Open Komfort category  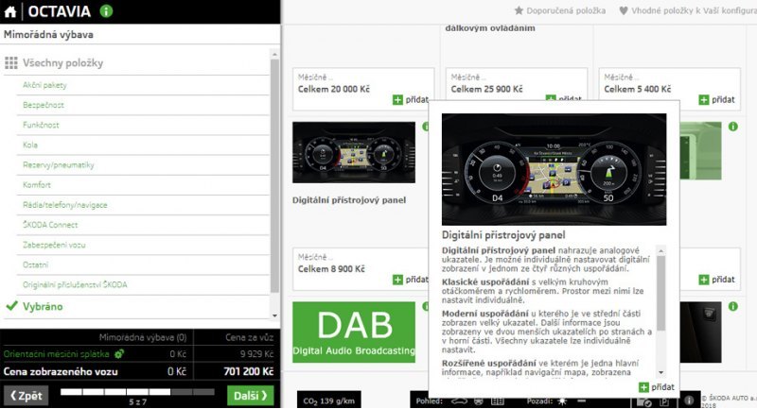pyautogui.click(x=143, y=185)
